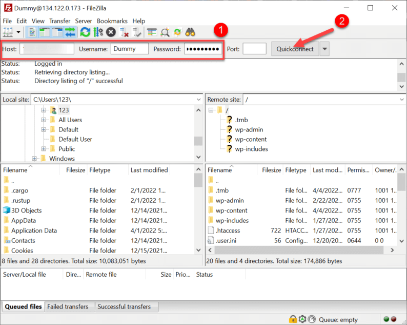Image resolution: width=407 pixels, height=325 pixels.
Task: Switch to Failed transfers tab
Action: 68,307
